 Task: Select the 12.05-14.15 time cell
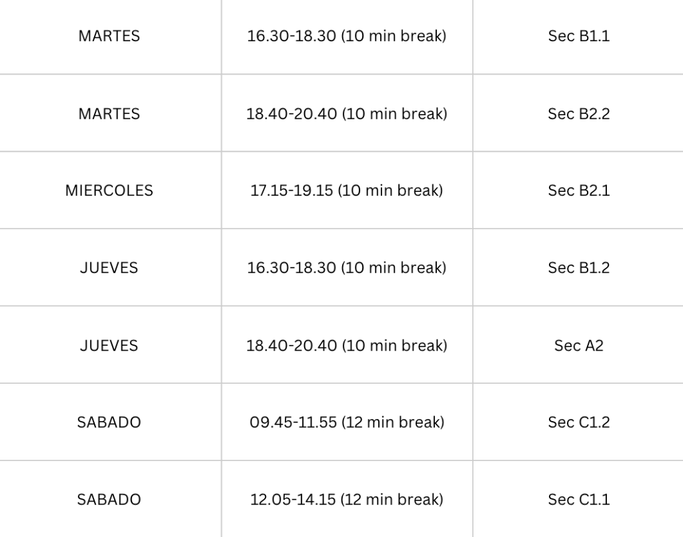347,499
